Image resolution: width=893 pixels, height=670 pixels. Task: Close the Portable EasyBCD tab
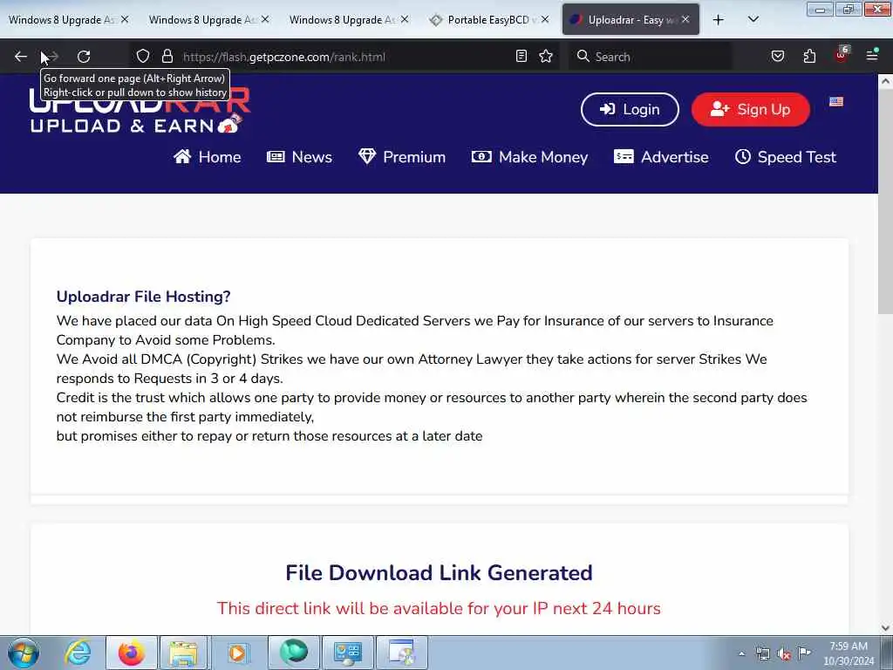(545, 20)
